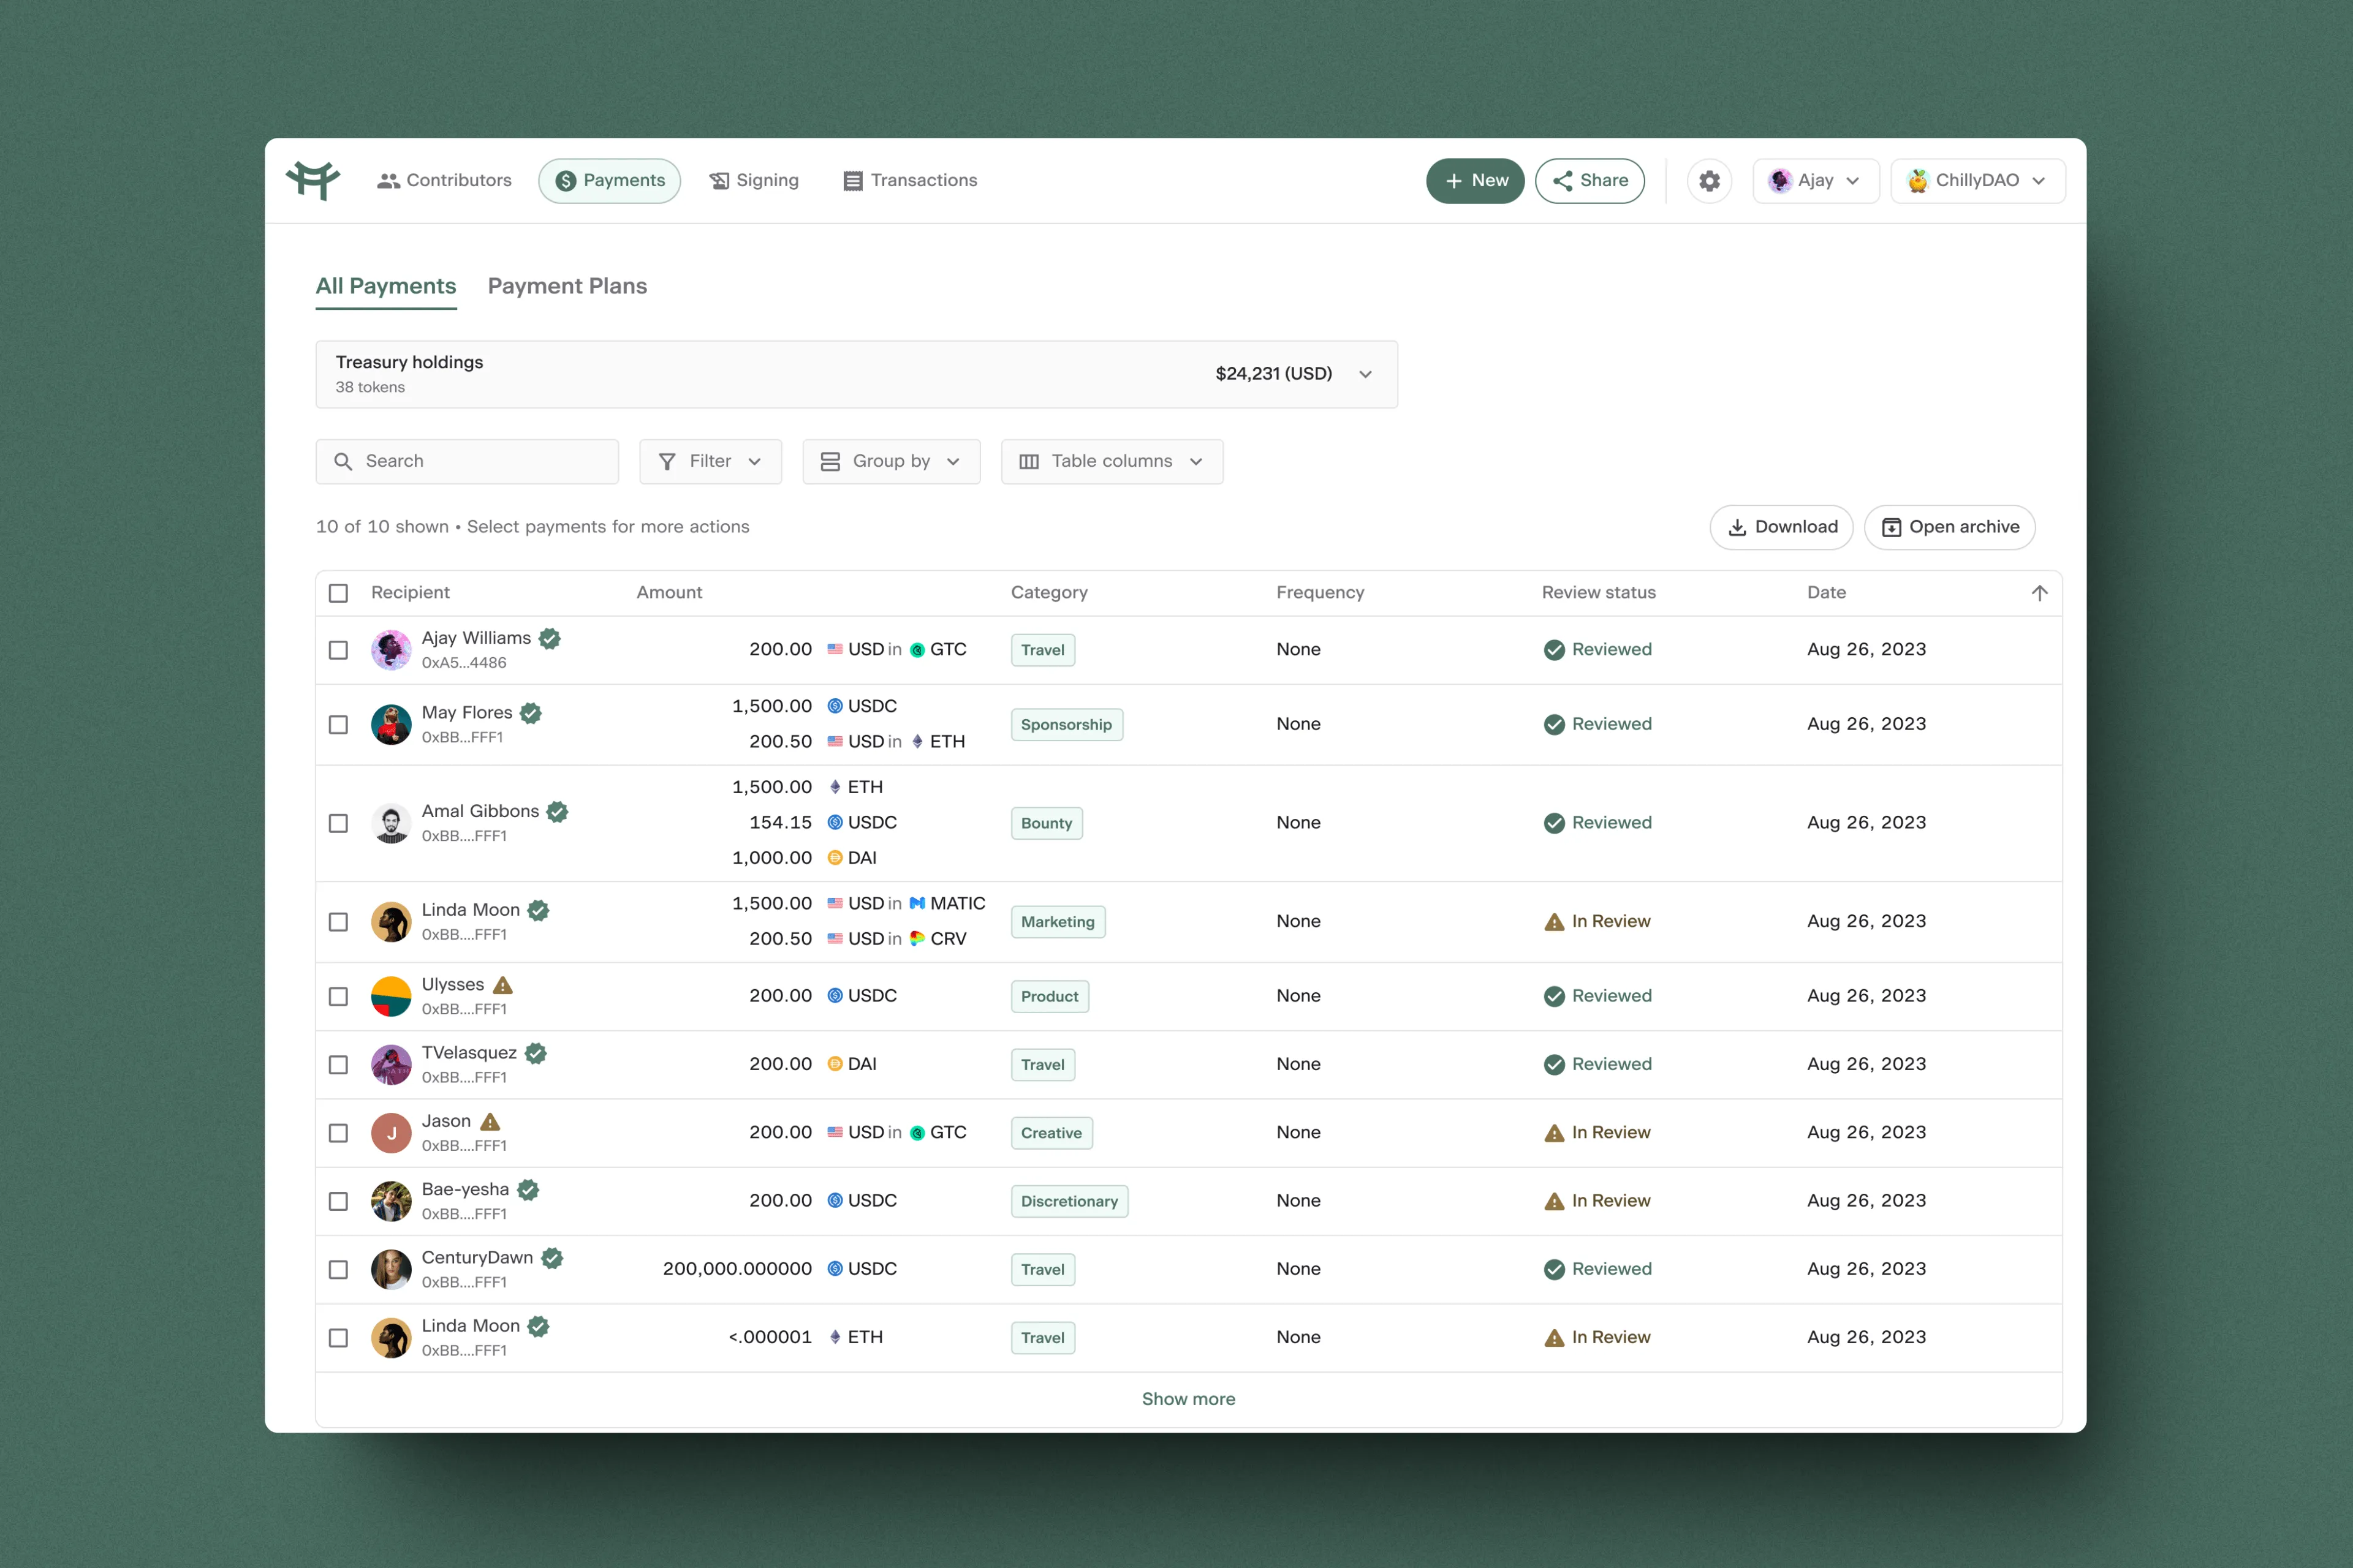Screen dimensions: 2353x1568
Task: Open the Group by dropdown
Action: click(x=892, y=462)
